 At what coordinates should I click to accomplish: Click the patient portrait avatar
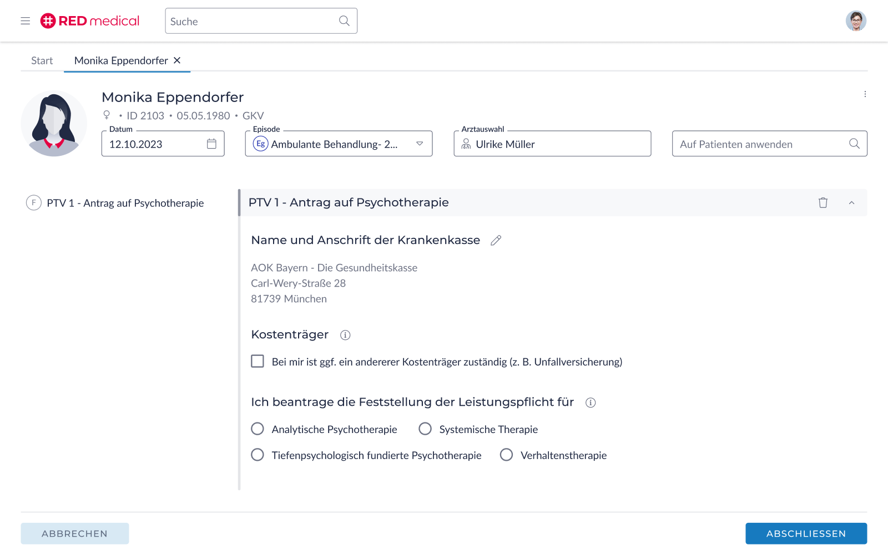point(54,123)
